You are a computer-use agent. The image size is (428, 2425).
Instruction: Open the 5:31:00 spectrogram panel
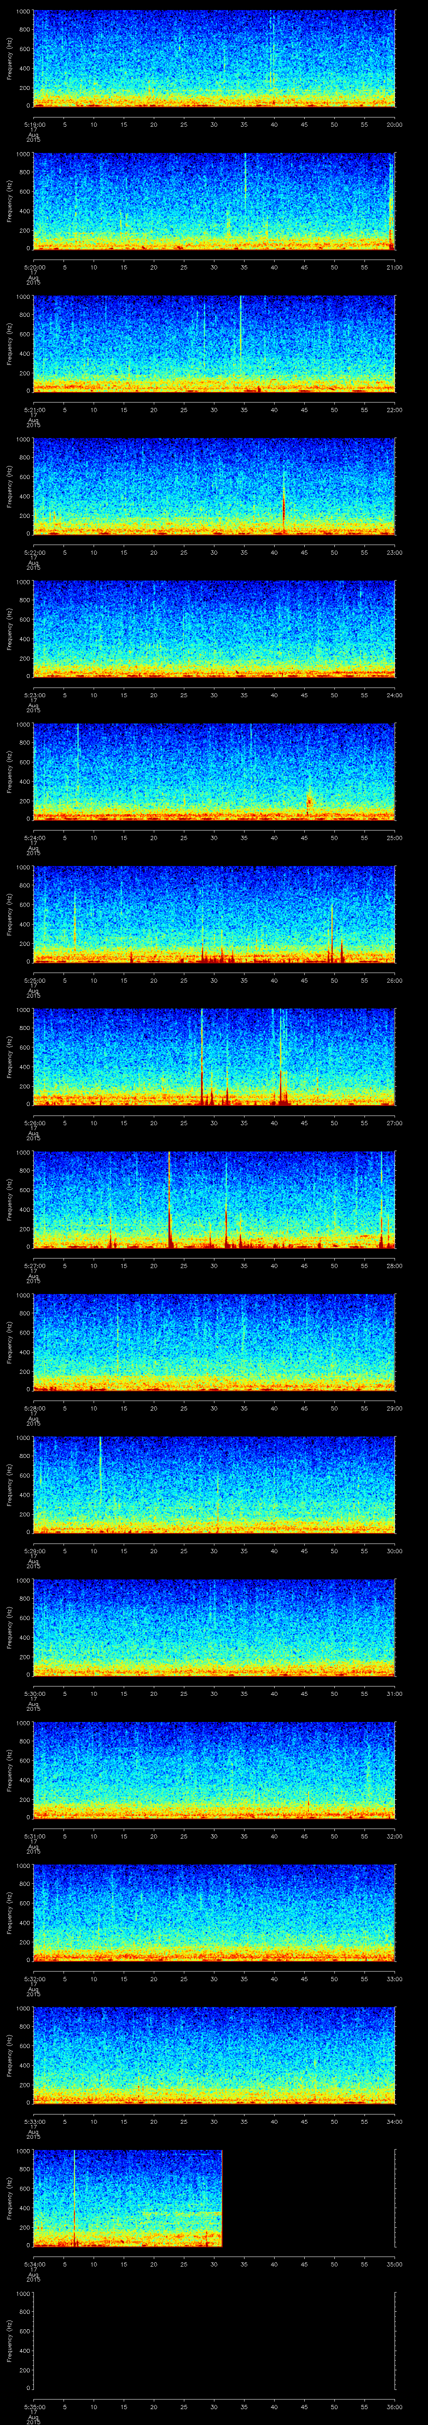point(214,1770)
